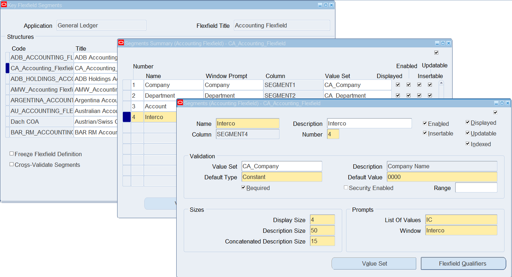Check Cross-Validate Segments
This screenshot has width=512, height=277.
click(12, 164)
